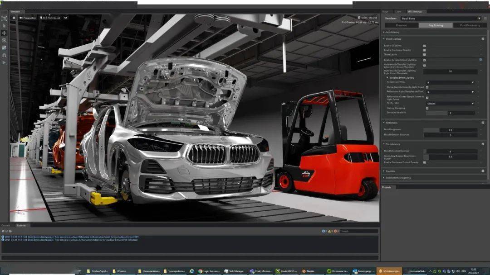This screenshot has height=275, width=490.
Task: Open viewport settings gear
Action: [14, 18]
